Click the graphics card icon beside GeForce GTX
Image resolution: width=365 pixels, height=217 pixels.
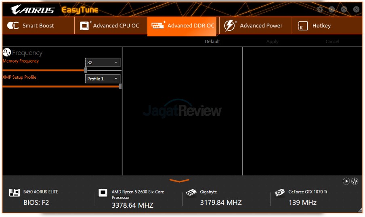click(x=279, y=193)
